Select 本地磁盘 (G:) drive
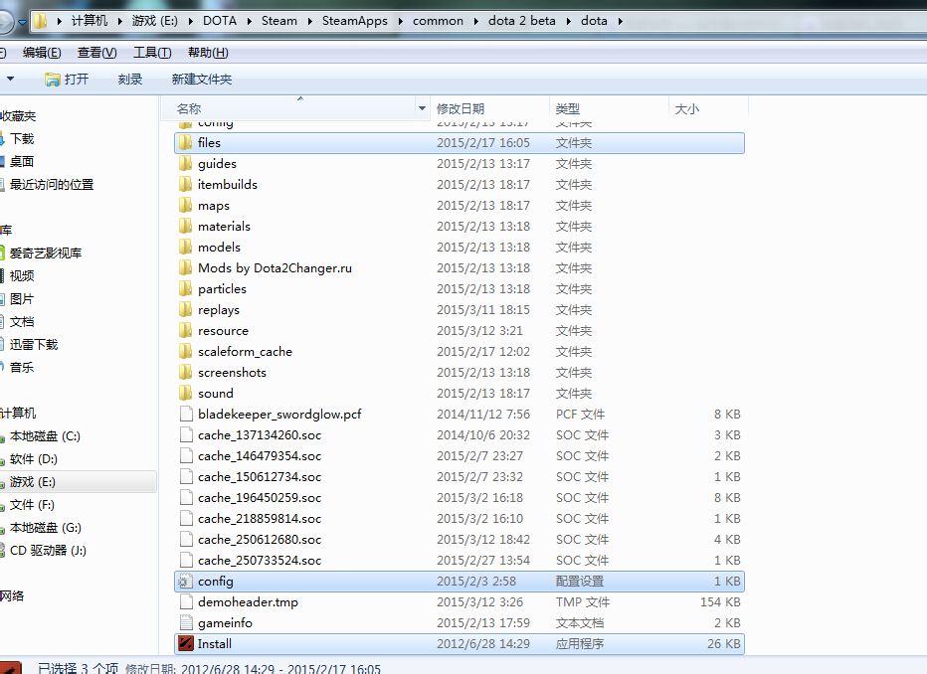 coord(46,528)
